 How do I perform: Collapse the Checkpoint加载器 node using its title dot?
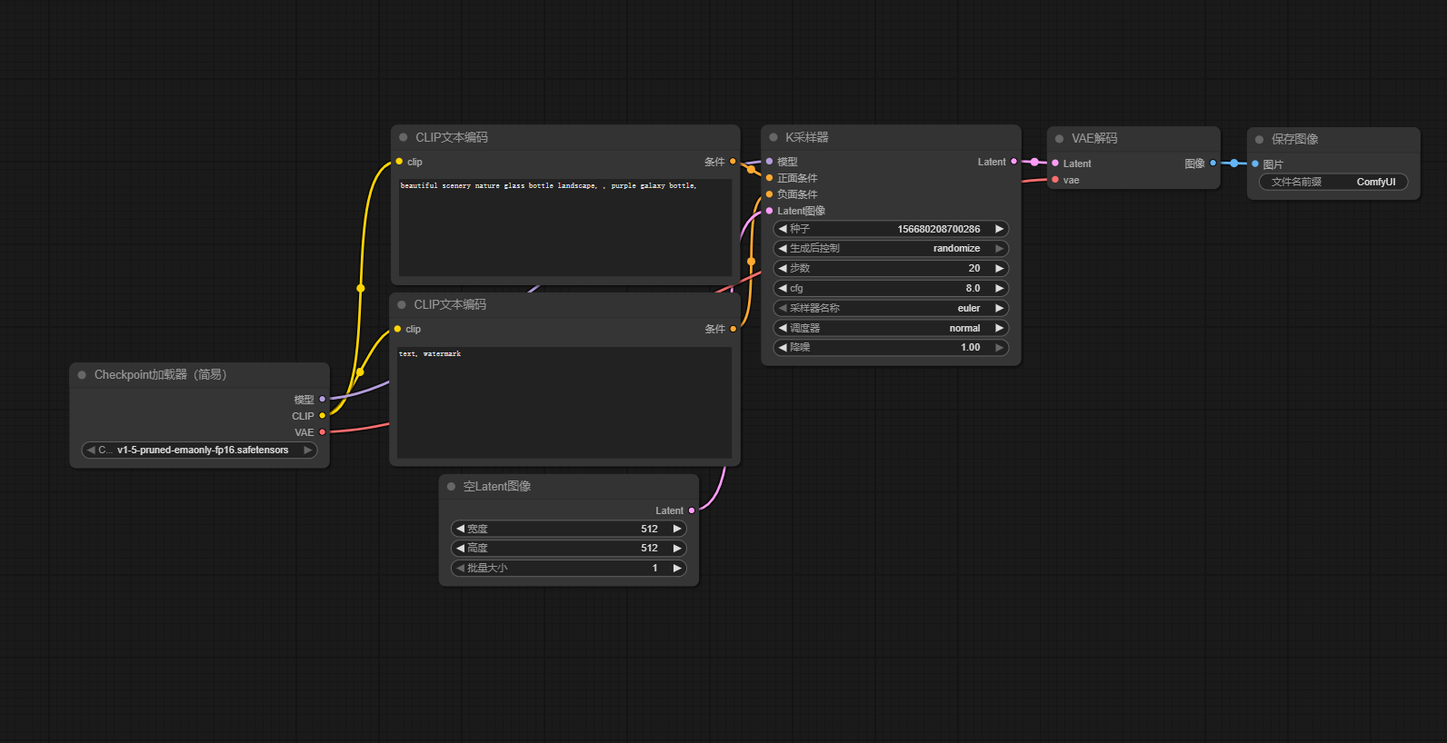82,375
